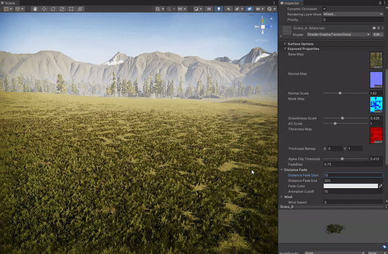The width and height of the screenshot is (388, 254).
Task: Select the Hand view tool
Action: 35,9
